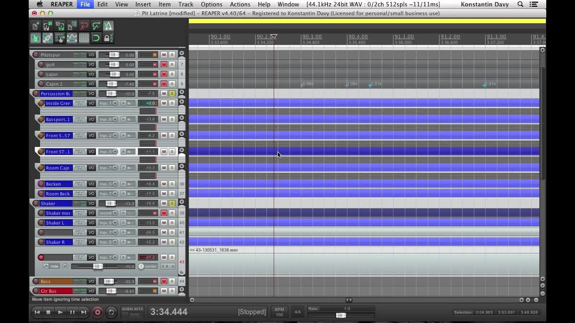
Task: Click the I/O routing button on Pilotspur
Action: 91,55
